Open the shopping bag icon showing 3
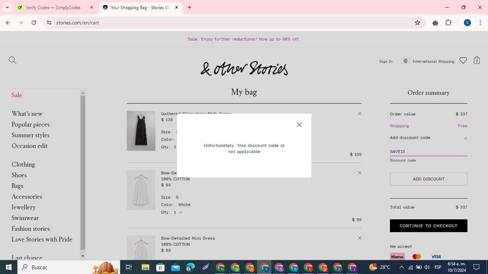Screen dimensions: 488x274 click(x=477, y=60)
